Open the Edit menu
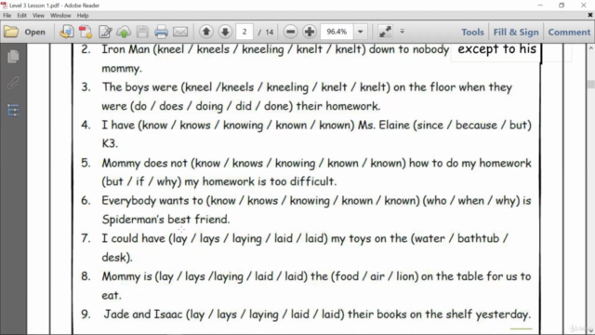 (x=21, y=16)
